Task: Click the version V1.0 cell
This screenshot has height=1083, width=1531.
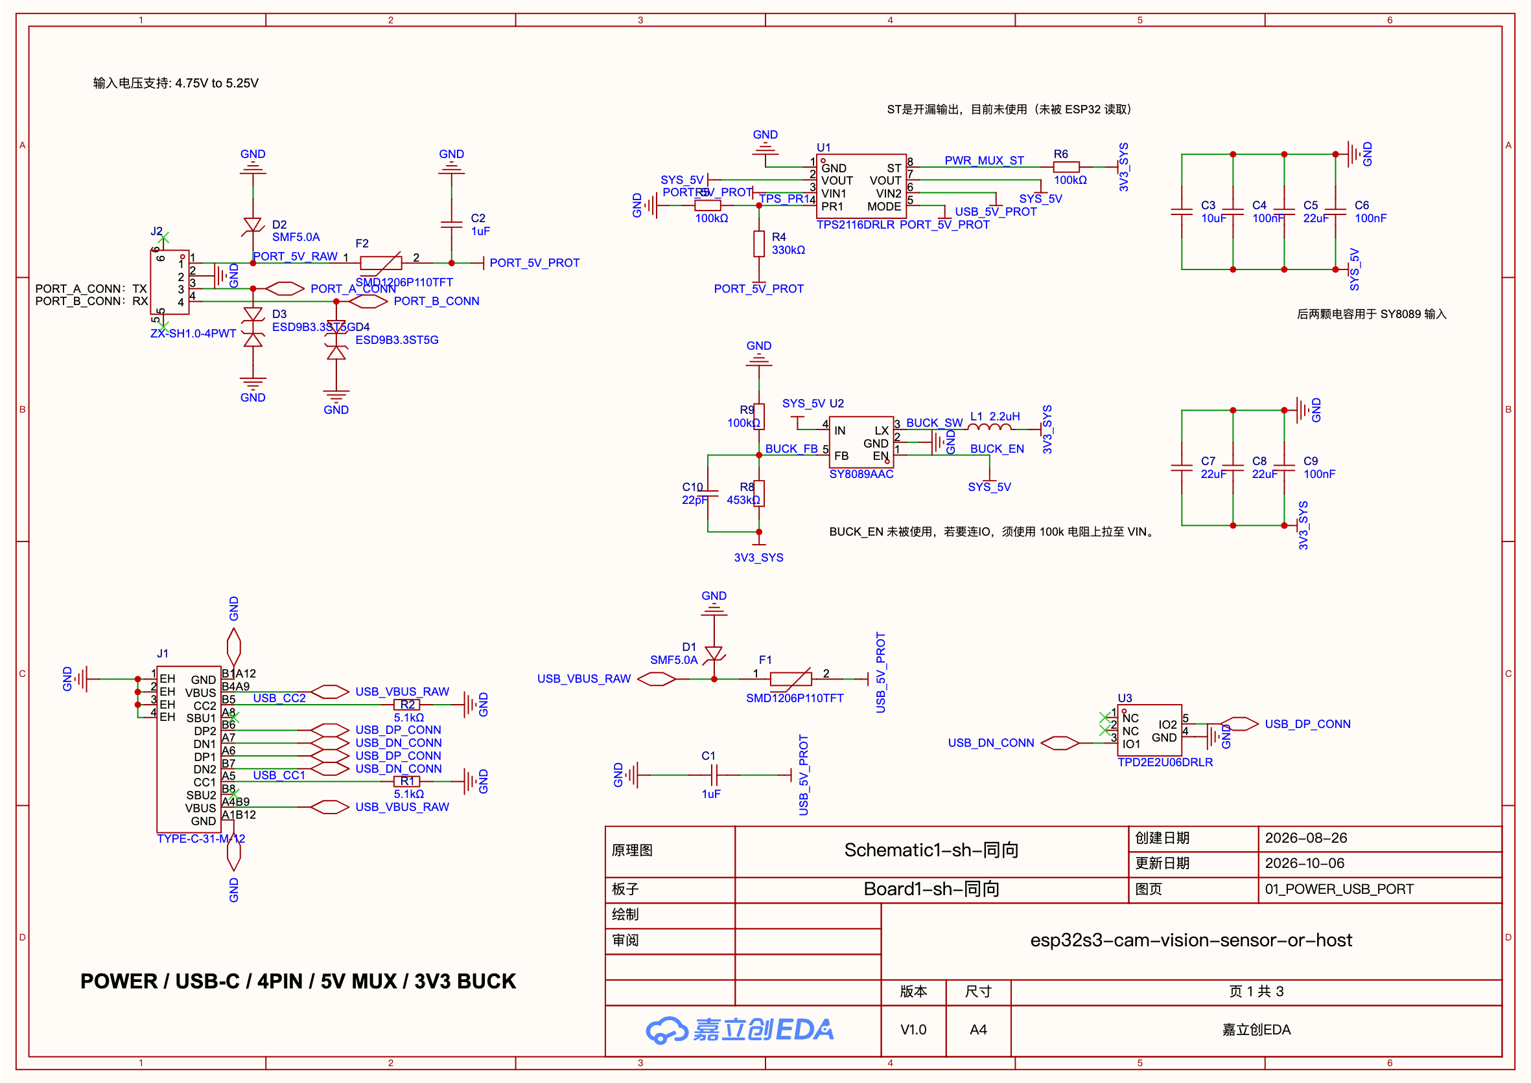Action: [x=913, y=1031]
